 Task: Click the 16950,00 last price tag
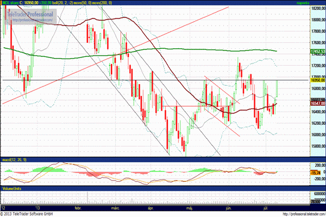tap(317, 80)
